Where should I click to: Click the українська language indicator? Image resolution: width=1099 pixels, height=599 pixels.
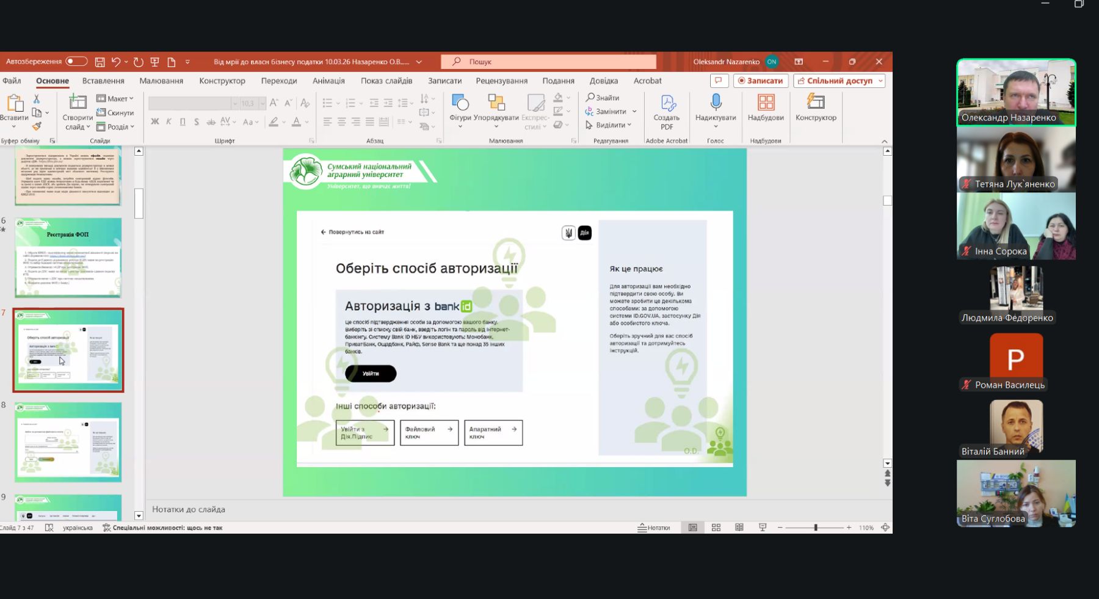tap(78, 528)
